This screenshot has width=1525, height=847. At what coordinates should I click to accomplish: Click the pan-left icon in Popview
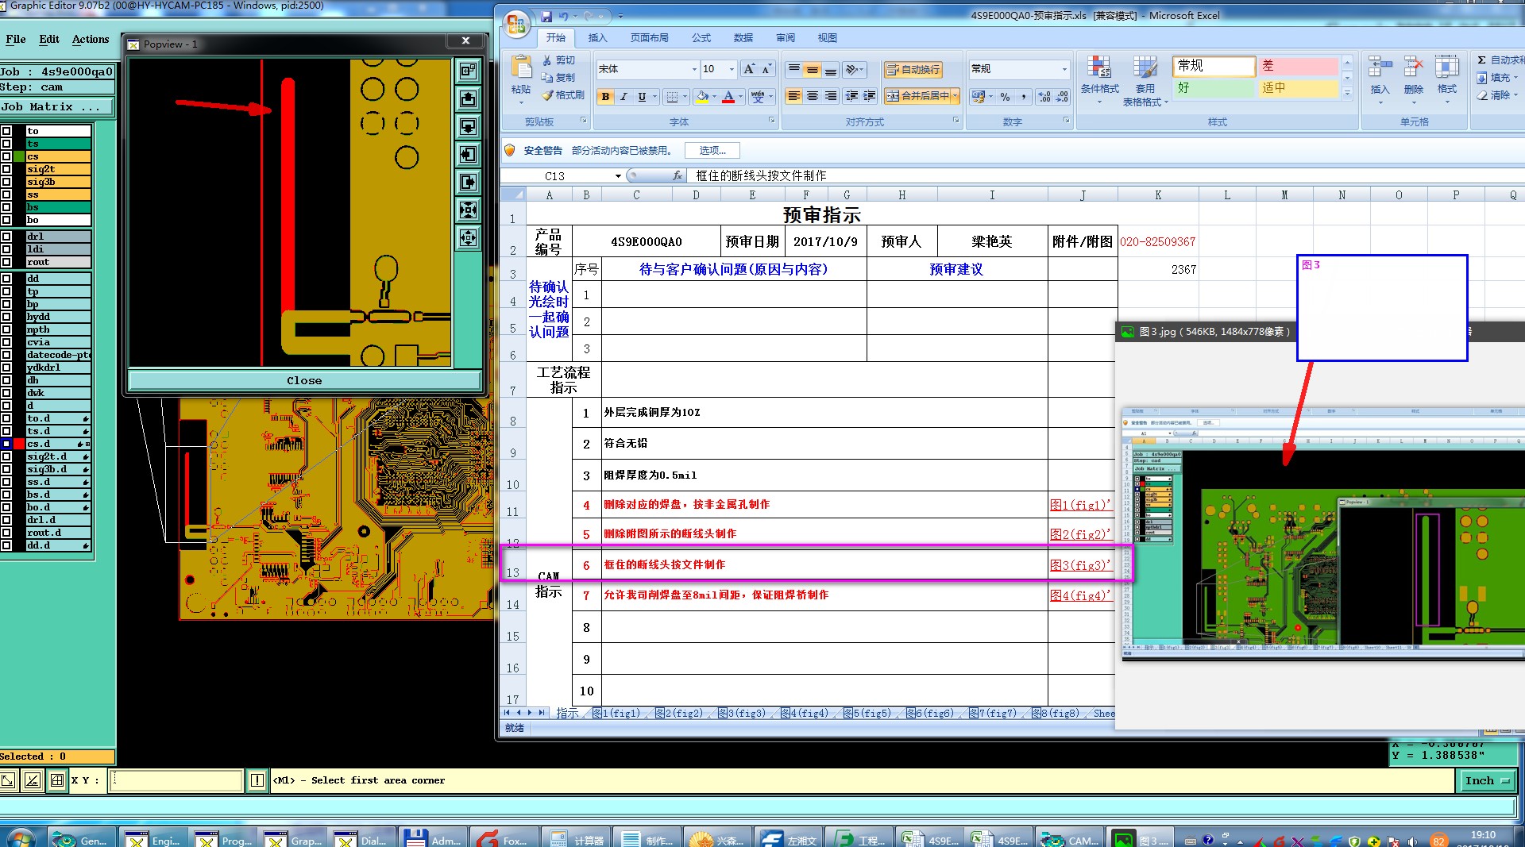(x=469, y=154)
